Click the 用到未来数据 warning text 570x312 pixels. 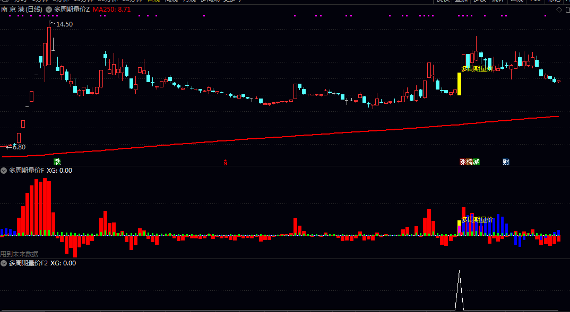19,254
